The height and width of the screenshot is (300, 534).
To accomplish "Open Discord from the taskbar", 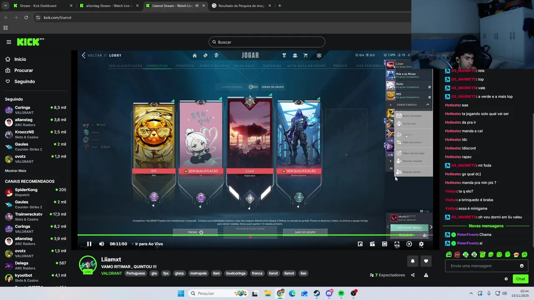I will tap(329, 293).
